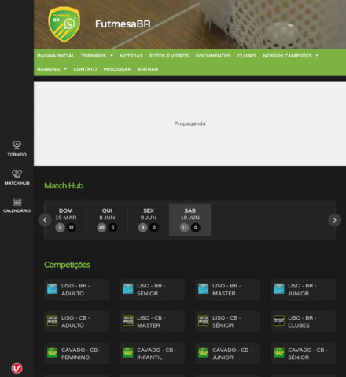Screen dimensions: 346x377
Task: Open the Match Hub handshake icon
Action: pos(17,174)
